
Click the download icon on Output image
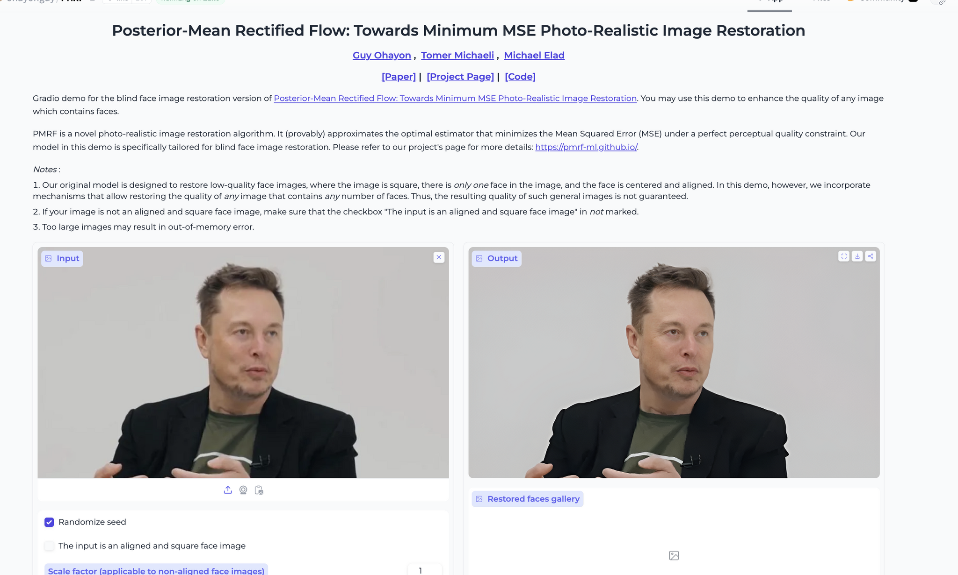click(856, 256)
